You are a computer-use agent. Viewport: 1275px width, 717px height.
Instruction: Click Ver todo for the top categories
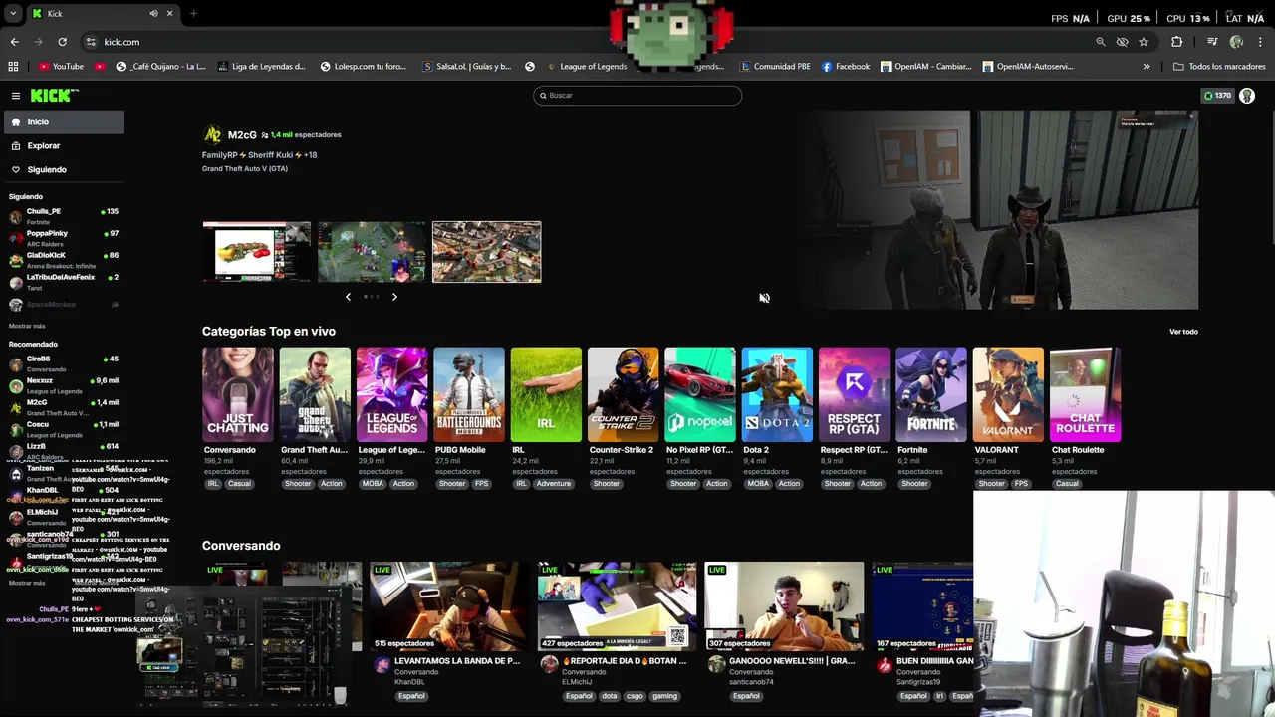click(x=1183, y=332)
